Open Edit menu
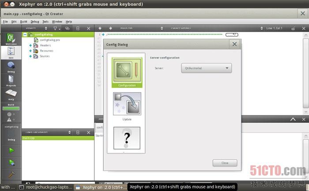 point(14,22)
